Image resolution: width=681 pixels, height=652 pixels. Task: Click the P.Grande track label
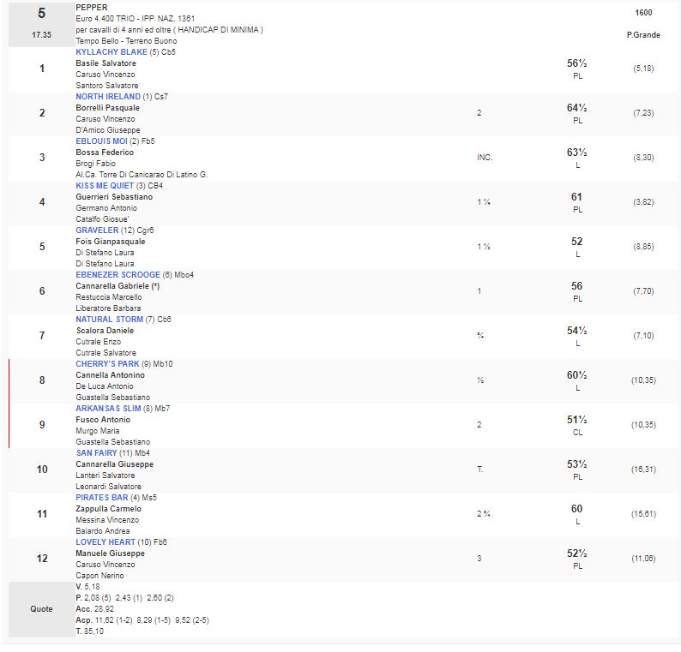coord(643,35)
